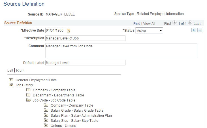Click the Source Definition page heading
Image resolution: width=207 pixels, height=128 pixels.
24,4
